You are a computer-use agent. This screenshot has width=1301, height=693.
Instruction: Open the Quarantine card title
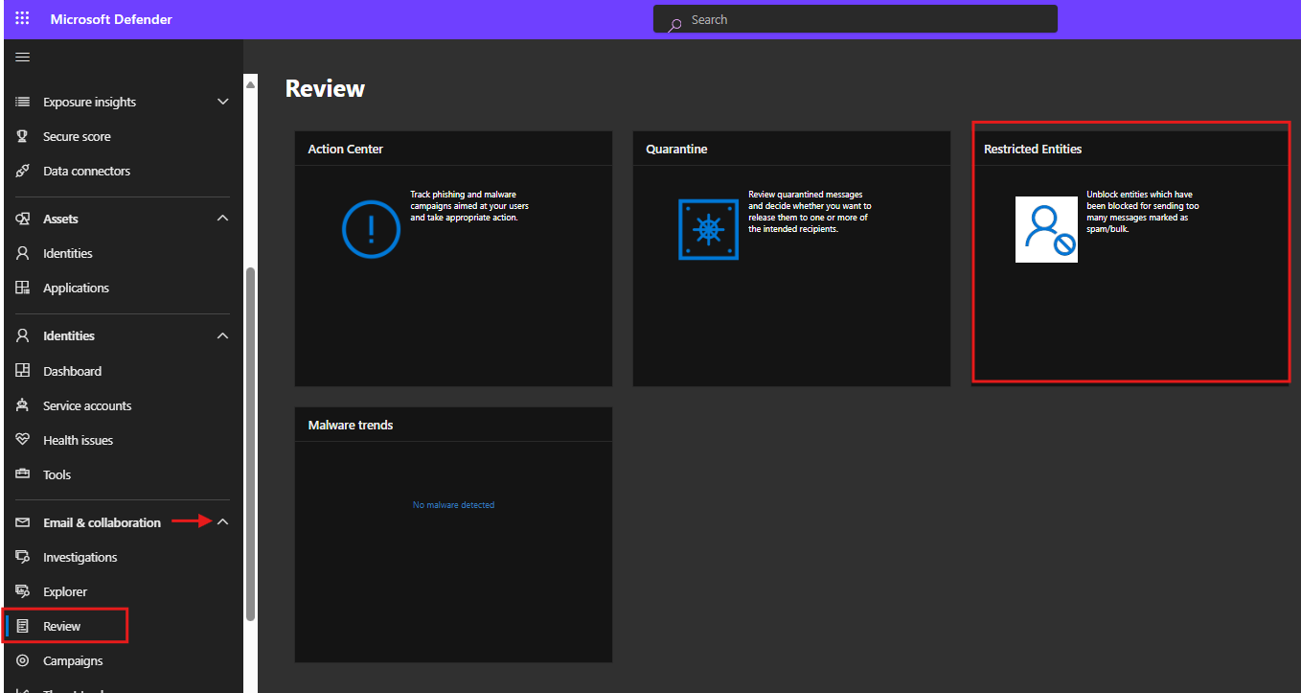[676, 149]
